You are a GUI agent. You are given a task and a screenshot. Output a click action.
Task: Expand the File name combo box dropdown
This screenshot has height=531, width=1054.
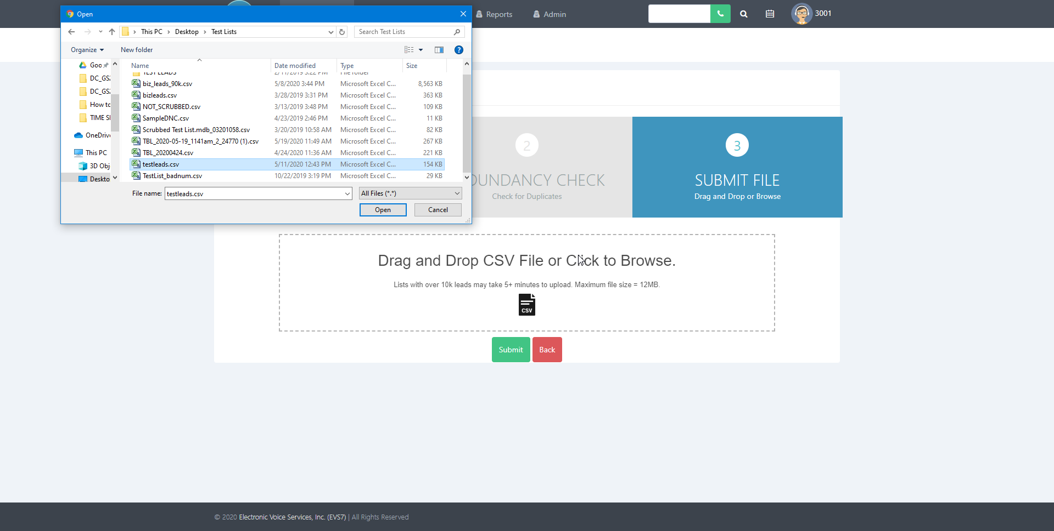pos(347,193)
